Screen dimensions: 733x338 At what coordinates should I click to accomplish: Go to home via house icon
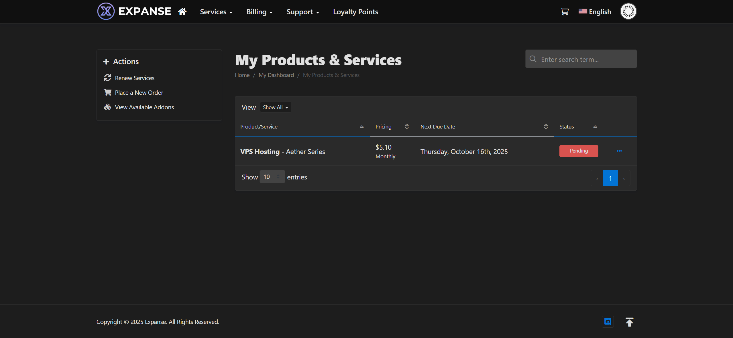[182, 11]
